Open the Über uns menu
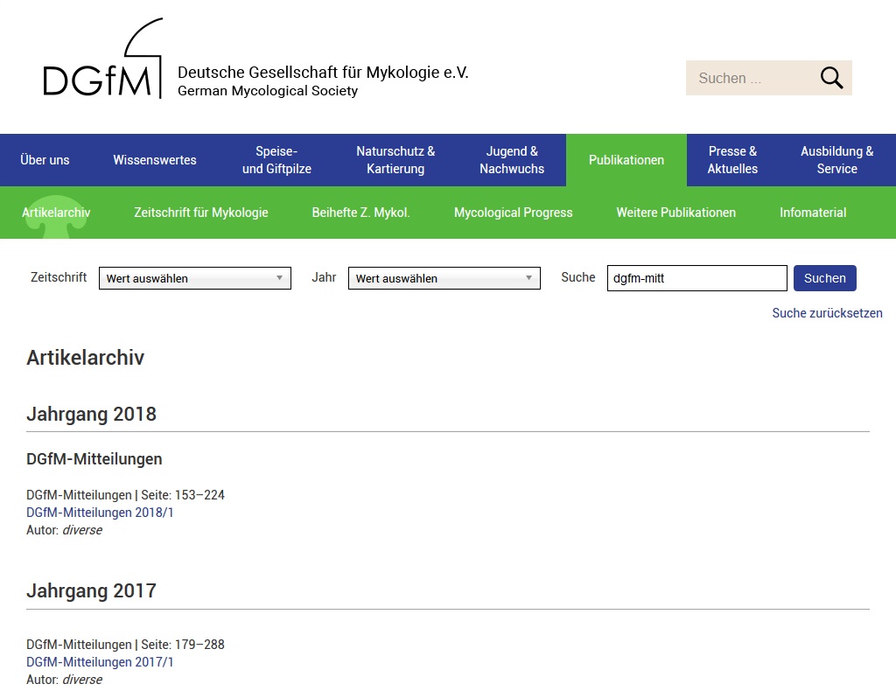 (45, 160)
